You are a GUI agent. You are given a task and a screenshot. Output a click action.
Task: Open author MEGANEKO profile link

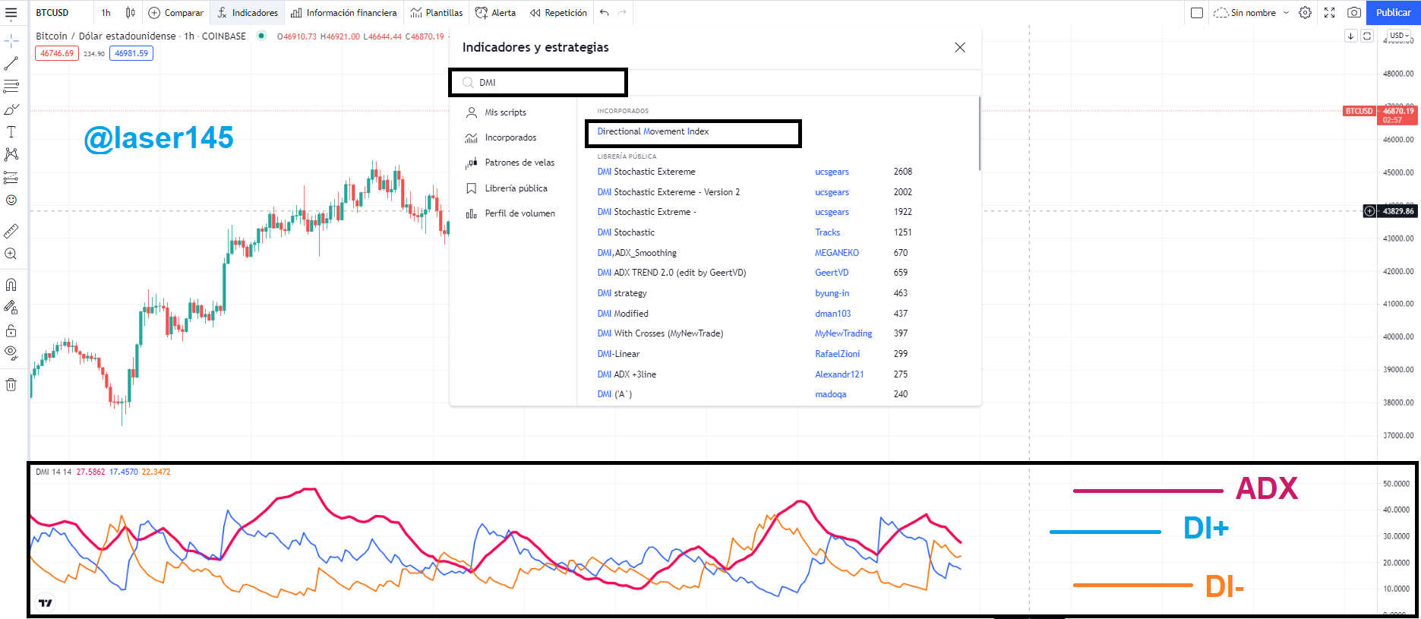(x=837, y=253)
